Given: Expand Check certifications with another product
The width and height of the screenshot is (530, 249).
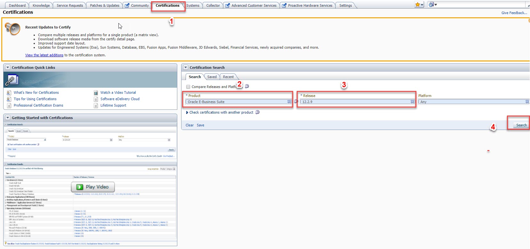Looking at the screenshot, I should pos(187,113).
